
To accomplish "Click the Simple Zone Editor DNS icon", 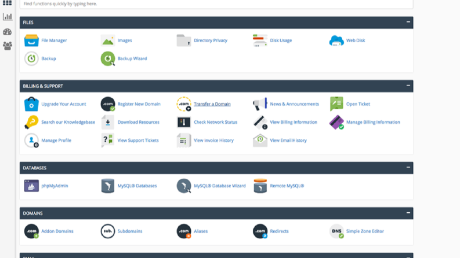I will tap(336, 231).
